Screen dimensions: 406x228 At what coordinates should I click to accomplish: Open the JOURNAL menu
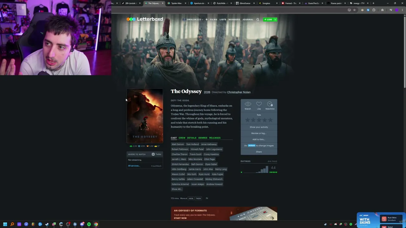tap(248, 20)
